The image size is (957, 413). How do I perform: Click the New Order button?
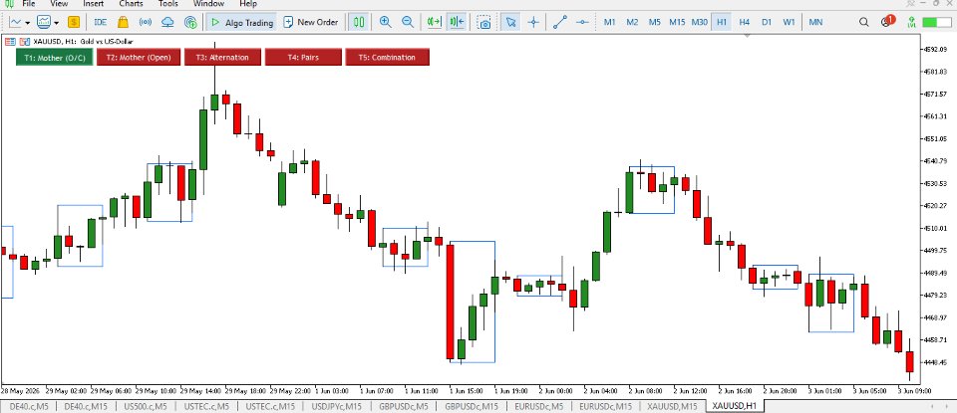click(x=311, y=23)
